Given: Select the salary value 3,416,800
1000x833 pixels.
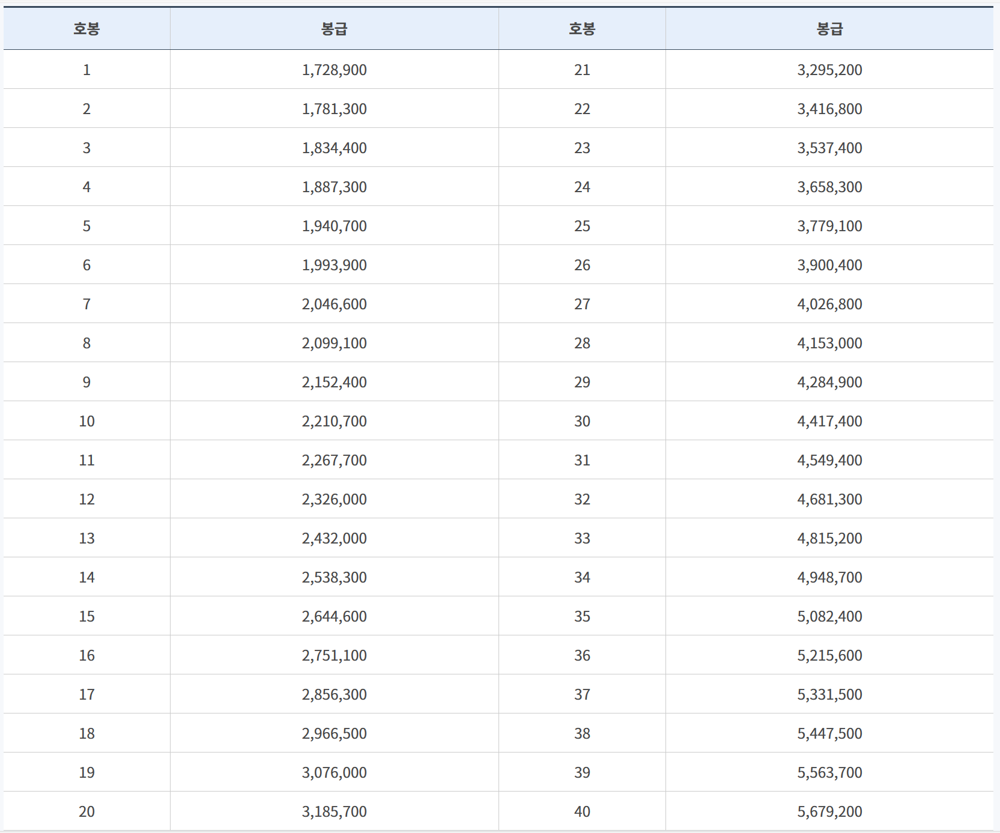Looking at the screenshot, I should [829, 109].
